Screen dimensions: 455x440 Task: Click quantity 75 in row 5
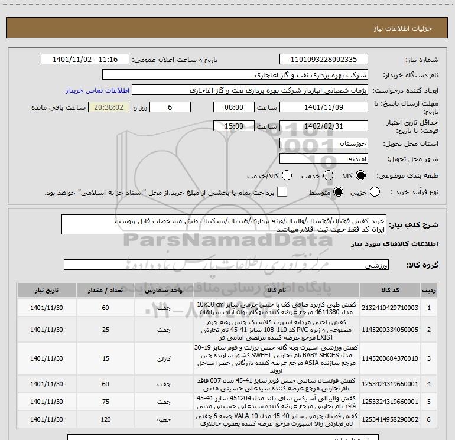click(x=106, y=402)
